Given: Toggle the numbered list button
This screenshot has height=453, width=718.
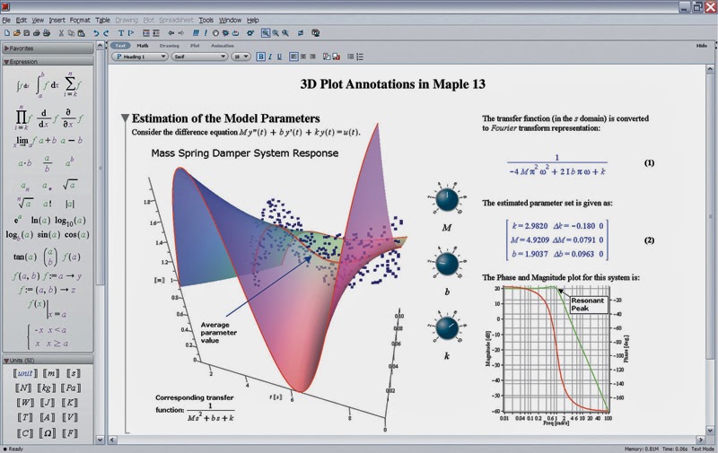Looking at the screenshot, I should tap(360, 57).
